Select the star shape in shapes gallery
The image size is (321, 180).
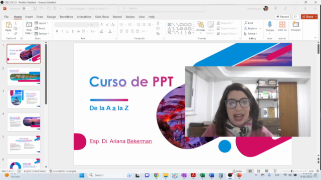(190, 32)
